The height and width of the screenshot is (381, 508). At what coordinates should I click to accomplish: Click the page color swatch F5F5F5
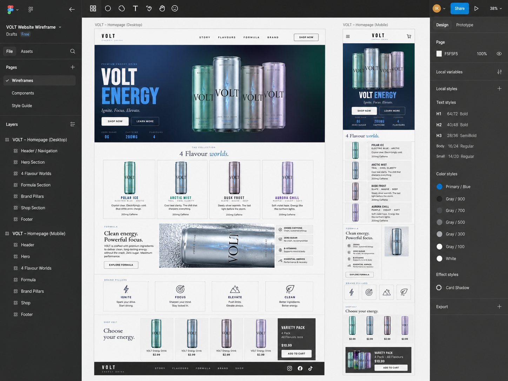point(439,54)
